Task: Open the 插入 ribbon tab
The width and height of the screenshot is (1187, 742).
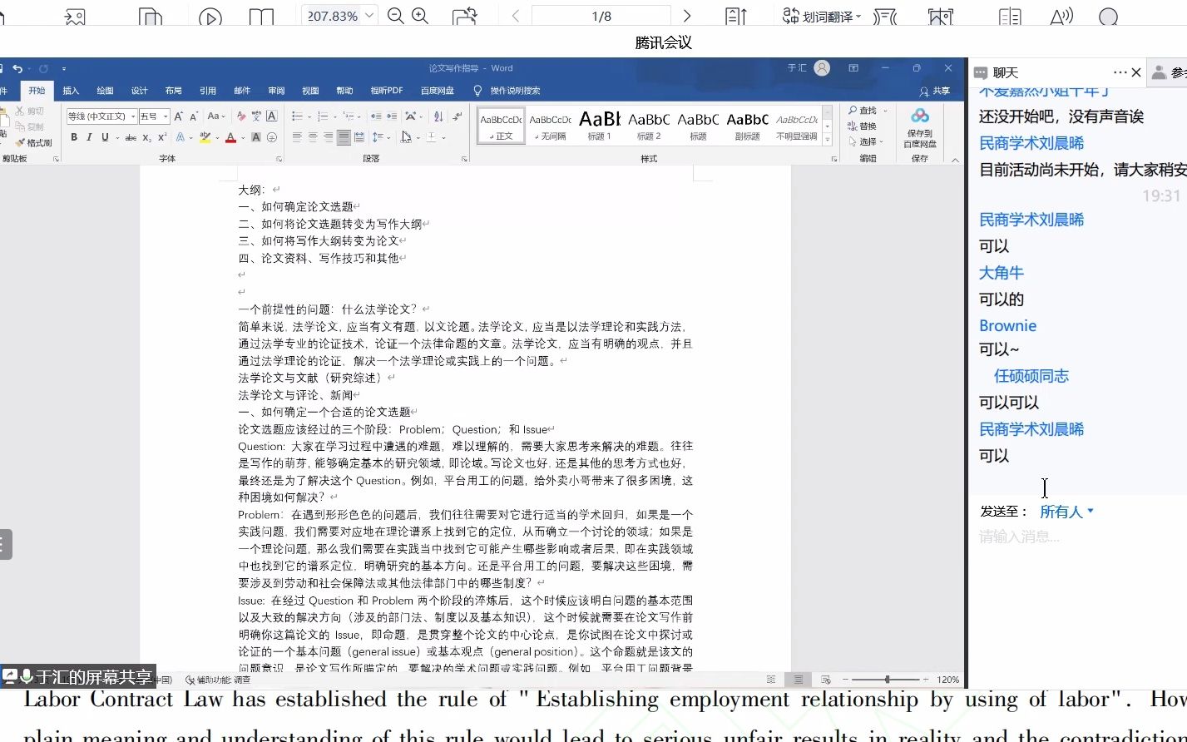Action: pyautogui.click(x=71, y=91)
